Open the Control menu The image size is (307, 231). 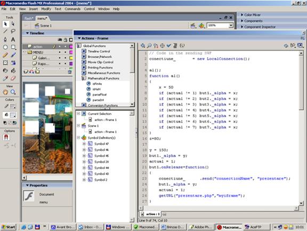coord(90,9)
